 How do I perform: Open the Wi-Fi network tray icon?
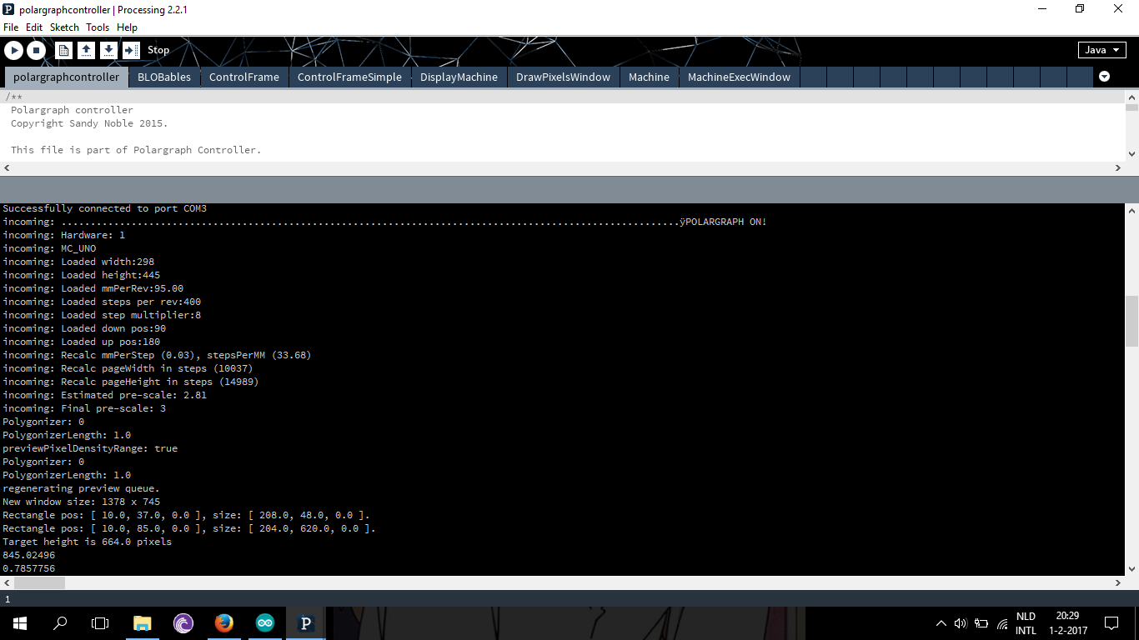1001,623
